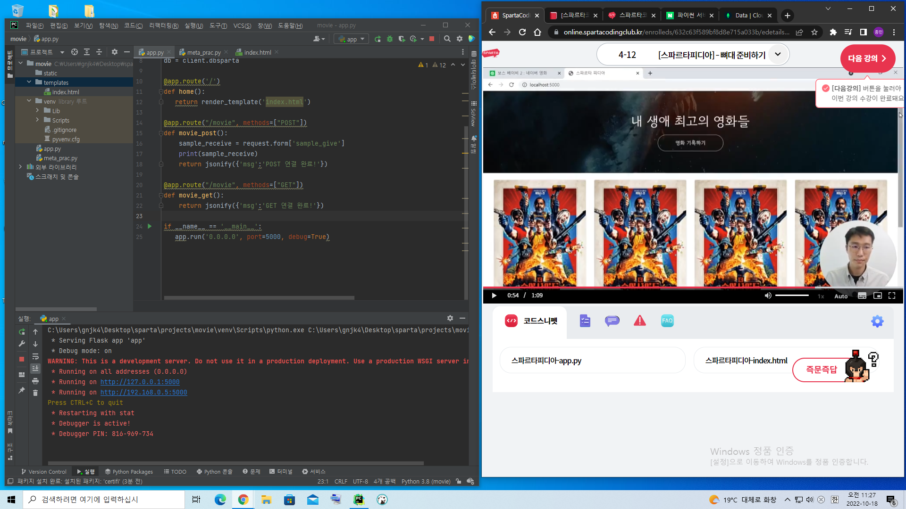Open the FAQ icon in lecture toolbar
The image size is (906, 509).
[x=667, y=321]
